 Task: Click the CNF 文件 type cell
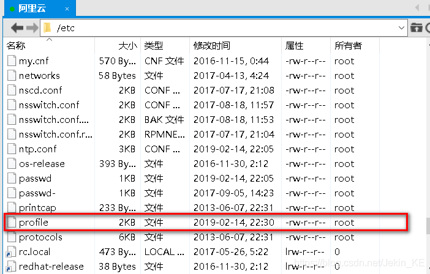[x=164, y=61]
